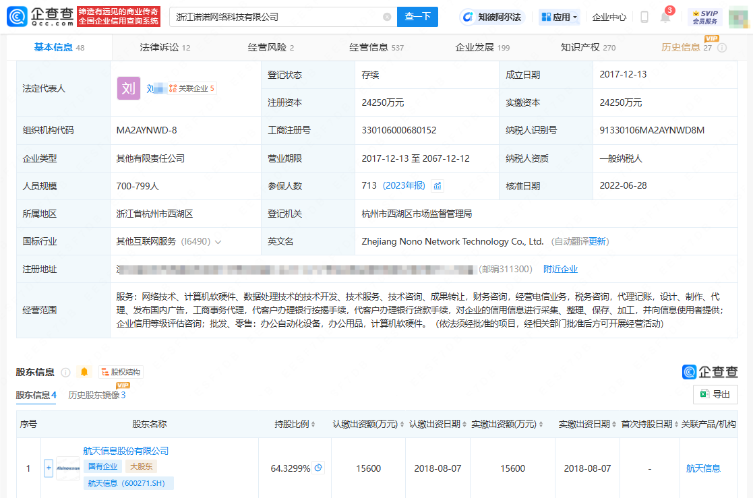Switch to 基本信息 tab
This screenshot has height=498, width=753.
59,48
